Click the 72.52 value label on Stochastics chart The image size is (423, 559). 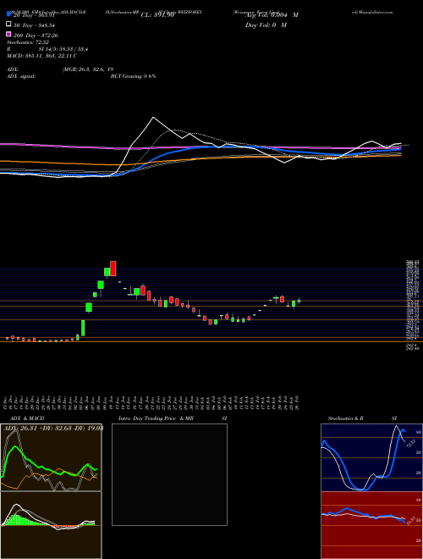409,444
